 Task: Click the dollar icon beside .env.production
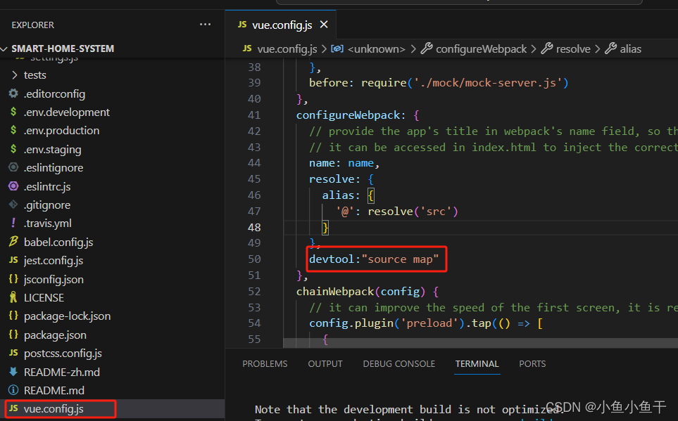[13, 130]
